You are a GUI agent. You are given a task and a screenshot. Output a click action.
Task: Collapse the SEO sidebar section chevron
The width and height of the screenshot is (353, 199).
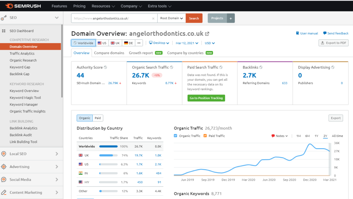click(57, 18)
